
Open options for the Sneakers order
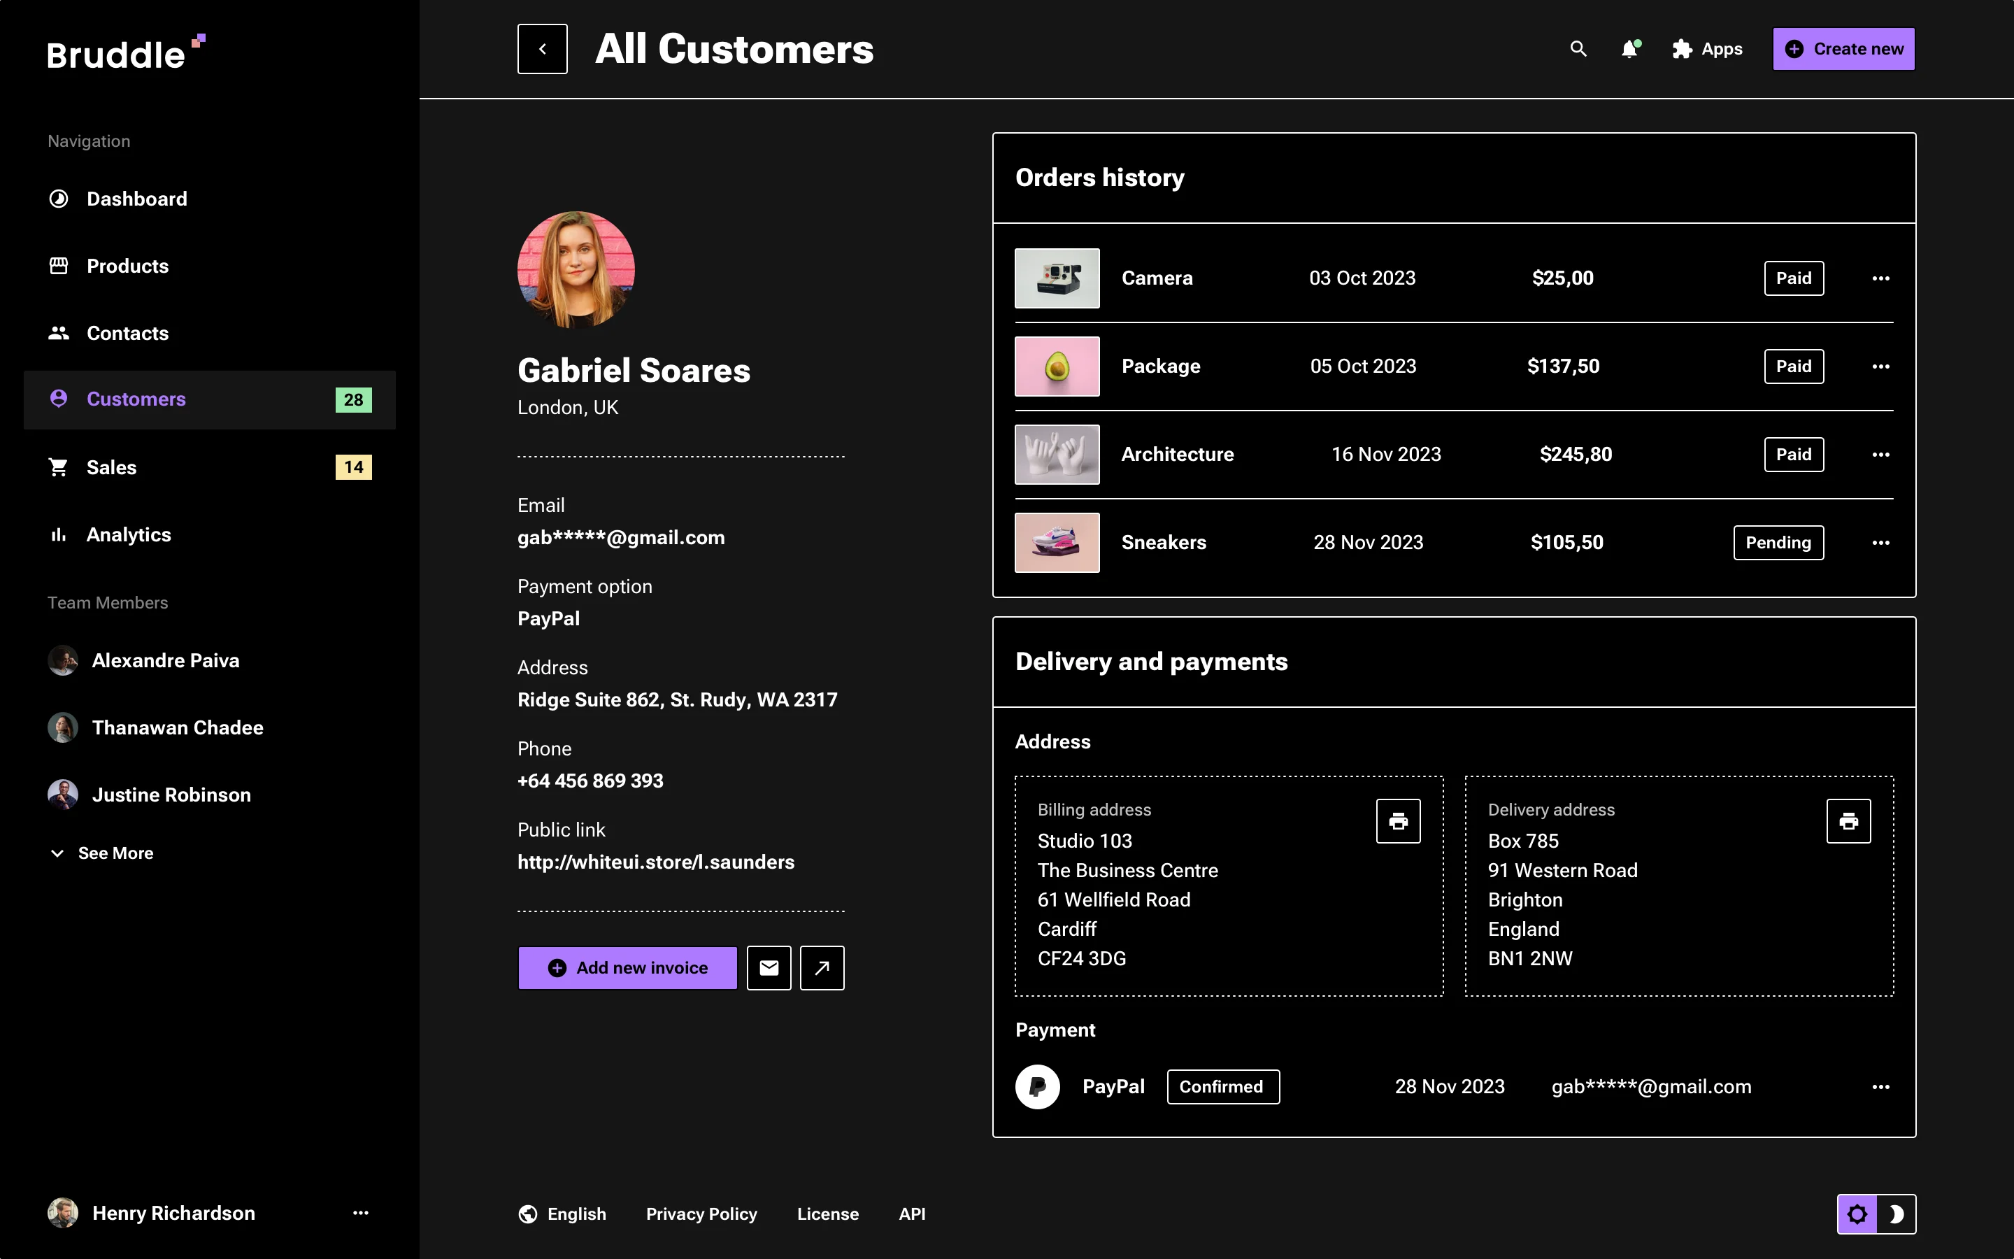click(1882, 542)
